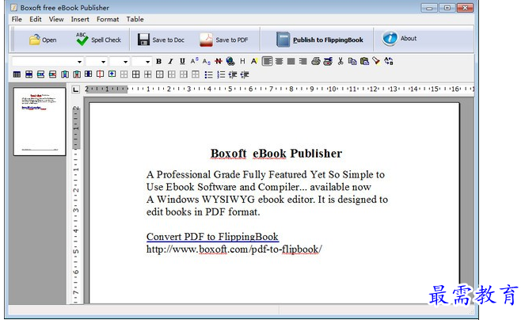Click the Boxoft eBook Publisher heading
This screenshot has height=320, width=525.
click(276, 154)
